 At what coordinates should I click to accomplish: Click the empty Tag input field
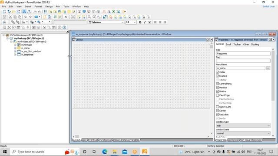[243, 61]
